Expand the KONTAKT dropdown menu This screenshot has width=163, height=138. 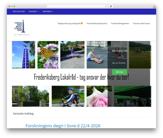34,11
